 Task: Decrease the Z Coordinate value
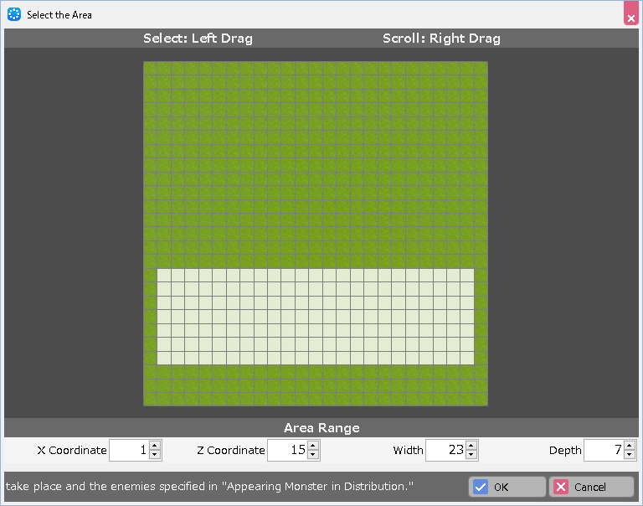pos(313,455)
